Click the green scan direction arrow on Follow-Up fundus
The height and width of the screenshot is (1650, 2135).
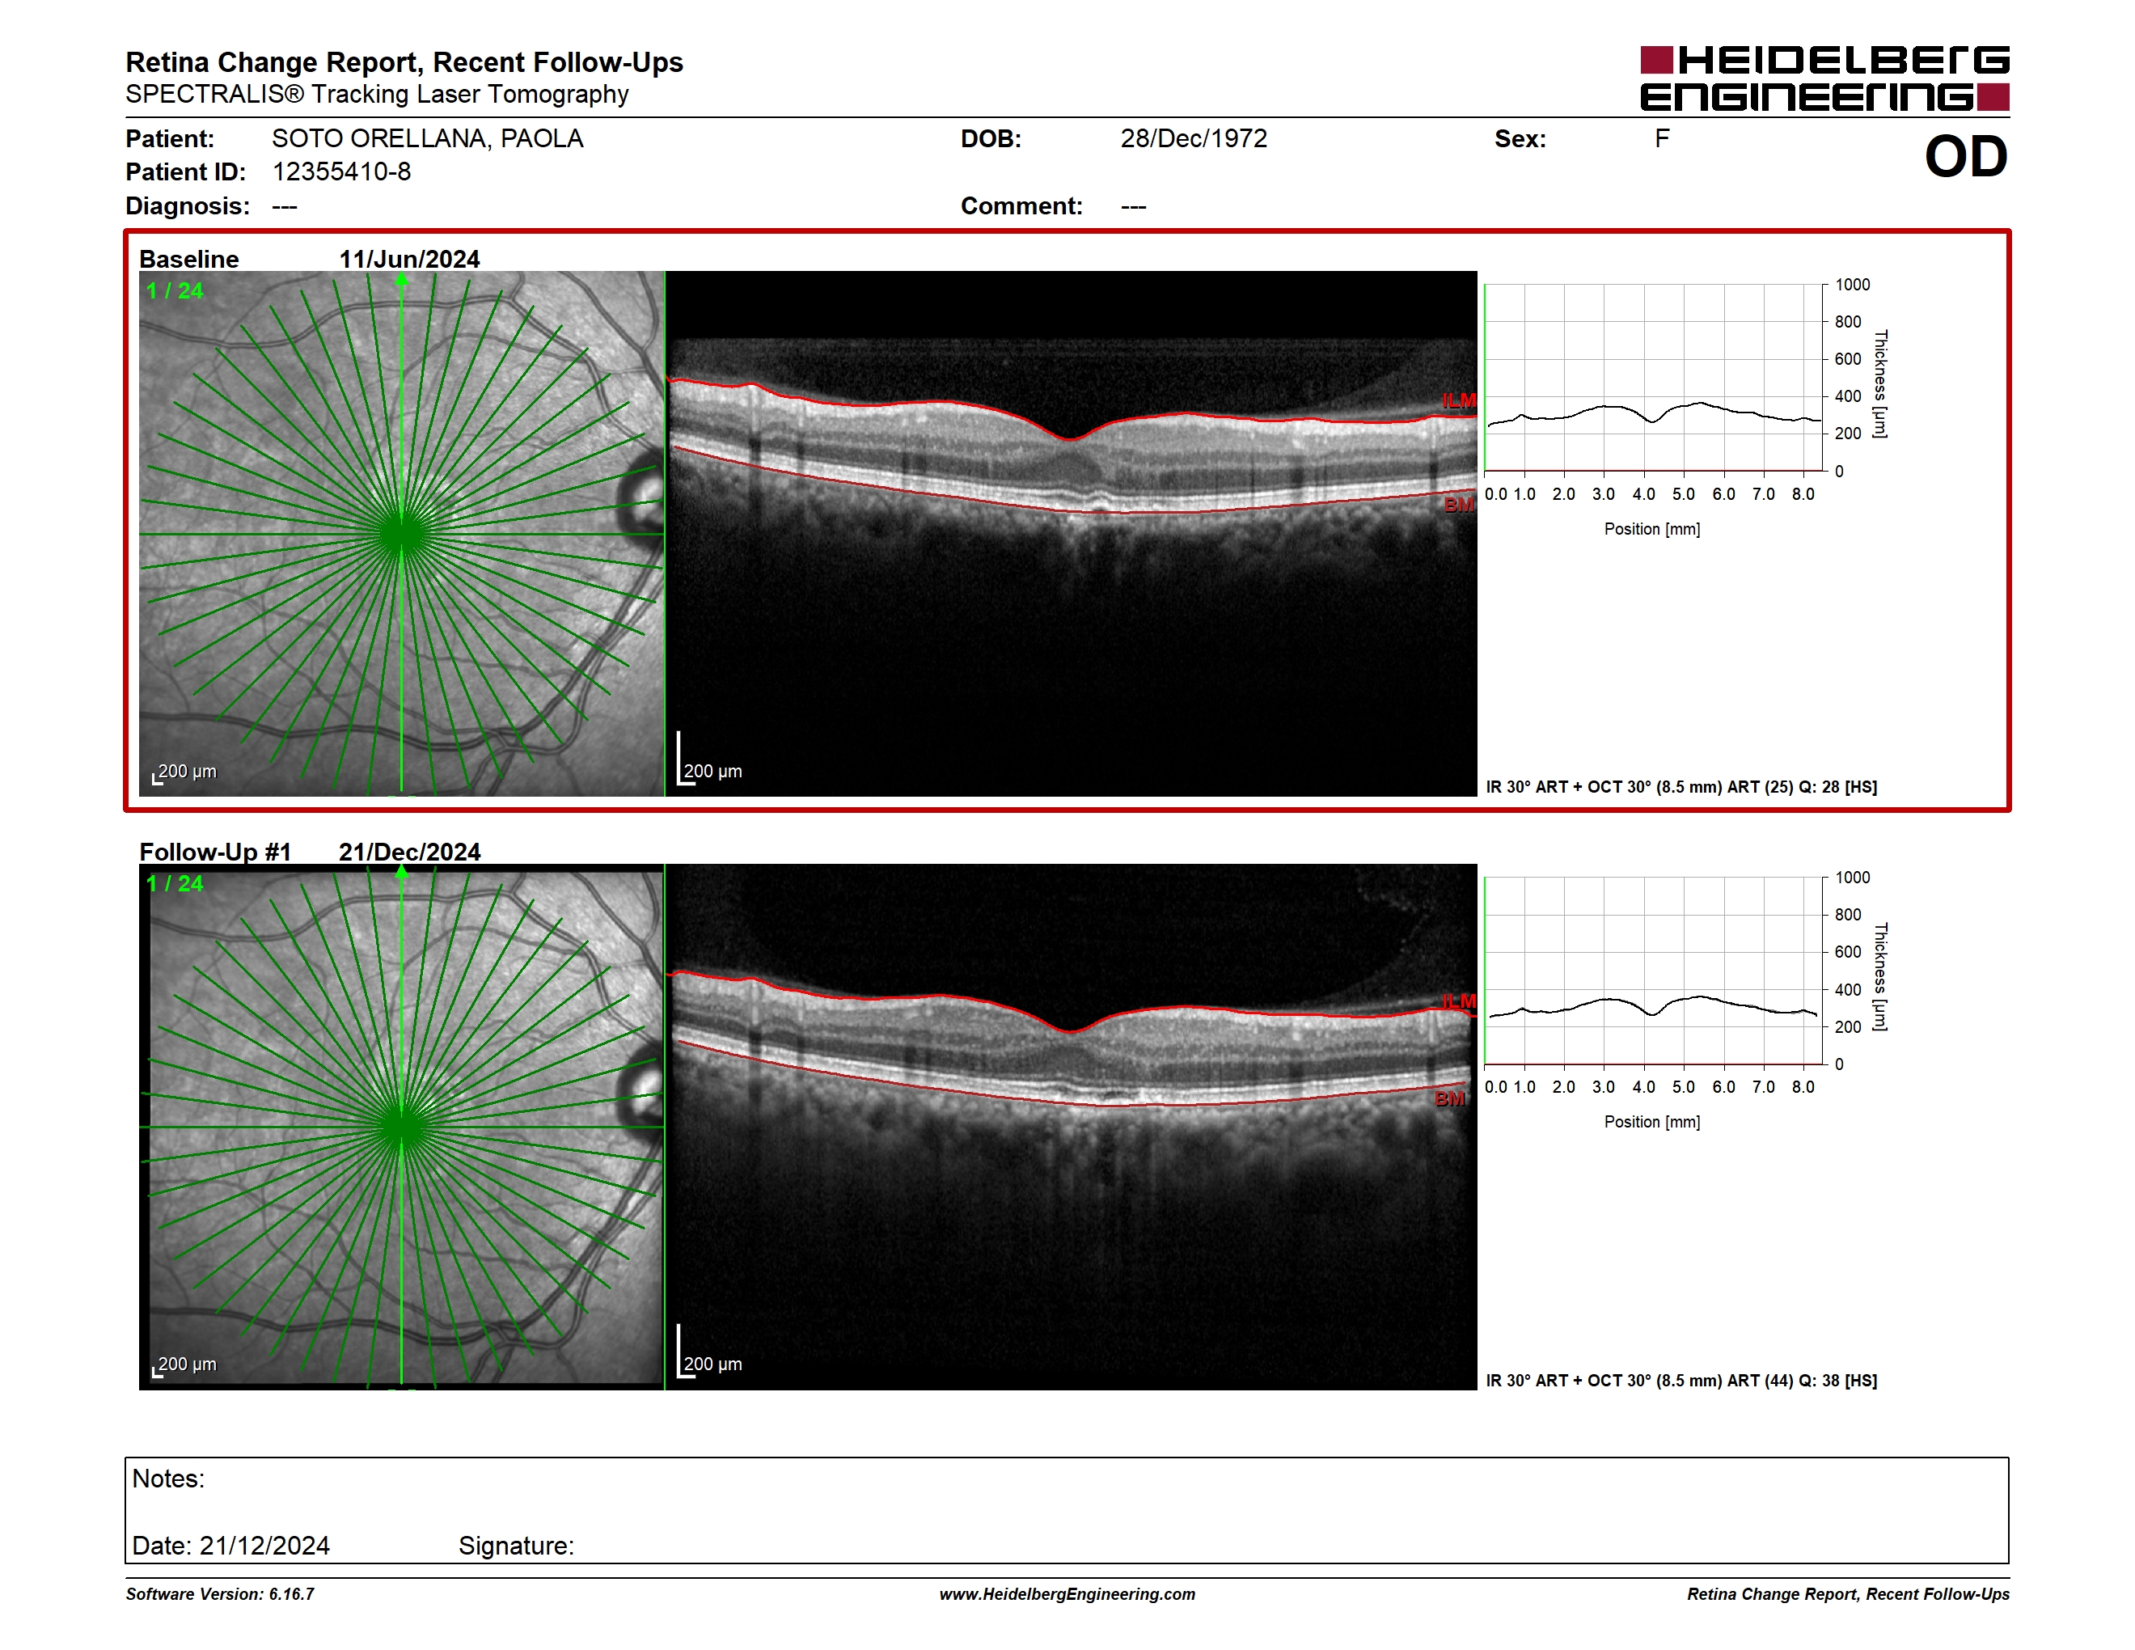401,872
